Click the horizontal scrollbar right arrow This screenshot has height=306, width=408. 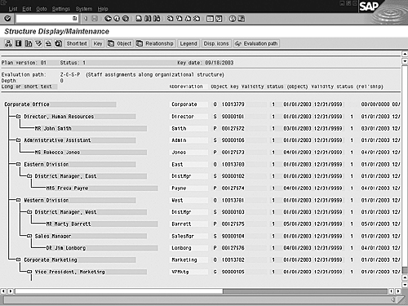coord(398,291)
